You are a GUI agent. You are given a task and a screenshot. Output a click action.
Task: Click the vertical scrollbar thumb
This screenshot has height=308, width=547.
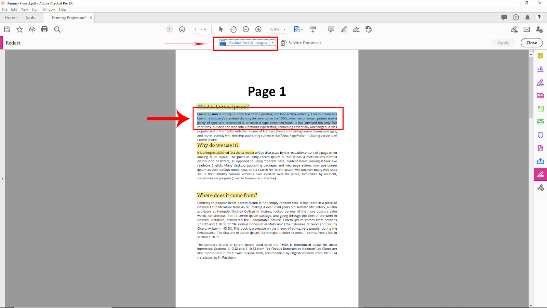coord(531,87)
